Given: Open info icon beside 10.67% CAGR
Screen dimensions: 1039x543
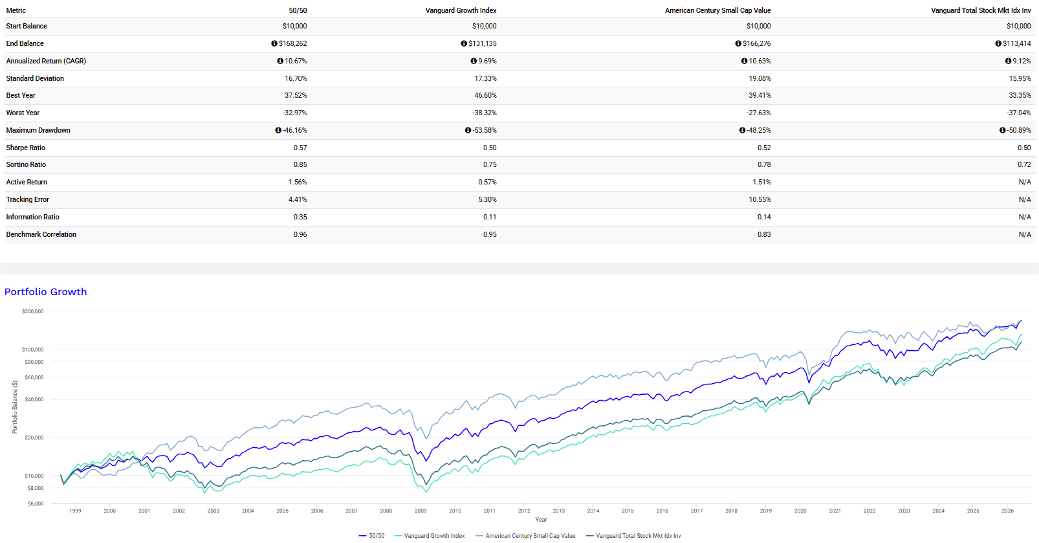Looking at the screenshot, I should point(280,61).
